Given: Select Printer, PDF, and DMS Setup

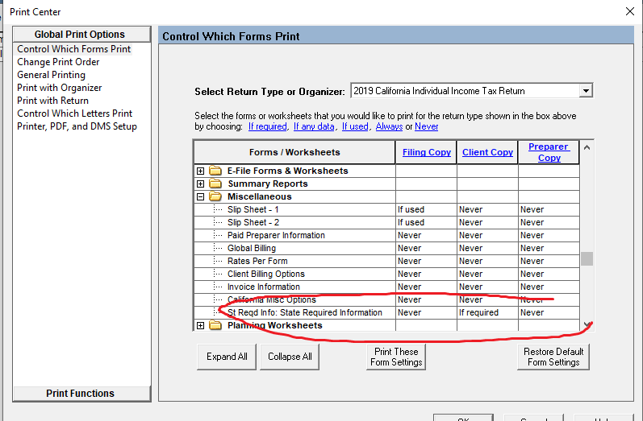Looking at the screenshot, I should tap(77, 126).
